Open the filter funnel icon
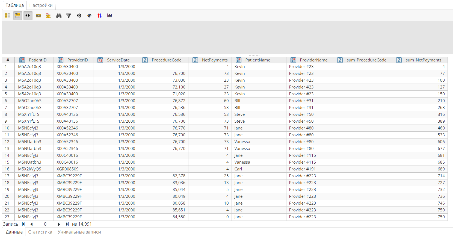Image resolution: width=453 pixels, height=236 pixels. click(69, 16)
